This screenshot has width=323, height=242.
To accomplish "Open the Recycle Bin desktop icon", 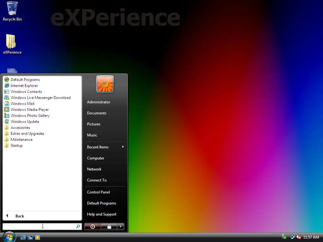I will (12, 11).
